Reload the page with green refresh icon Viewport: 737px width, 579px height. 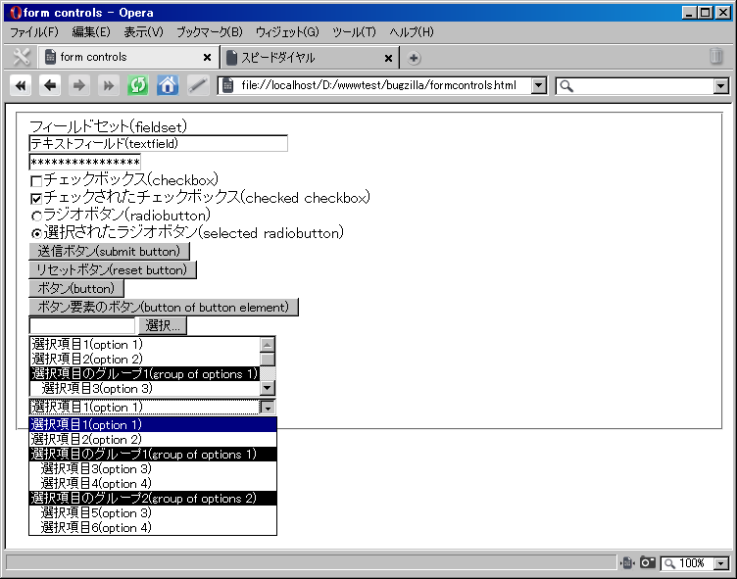pos(138,85)
